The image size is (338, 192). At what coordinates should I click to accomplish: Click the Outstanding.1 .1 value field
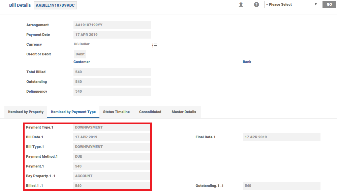[281, 186]
